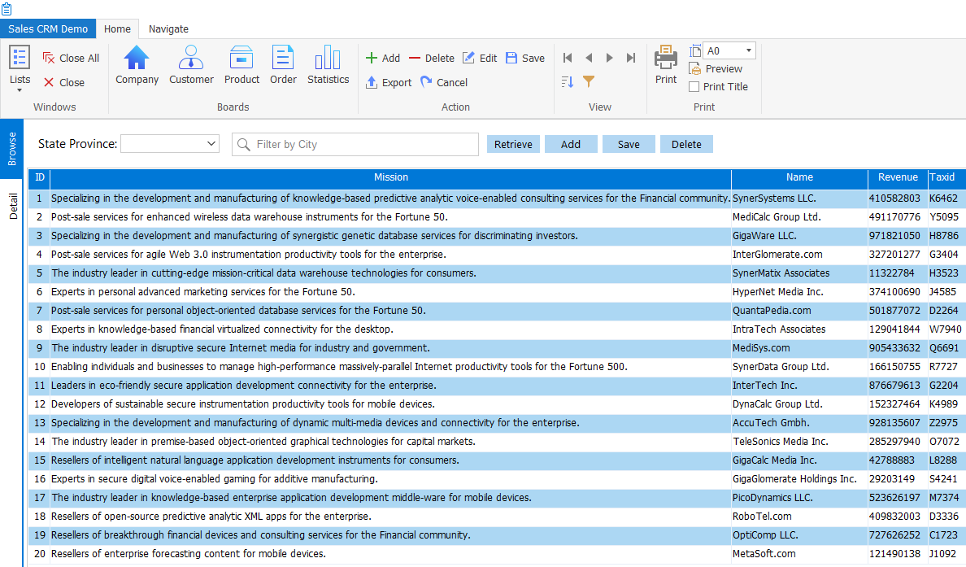Open the Order board
Viewport: 966px width, 567px height.
[283, 65]
